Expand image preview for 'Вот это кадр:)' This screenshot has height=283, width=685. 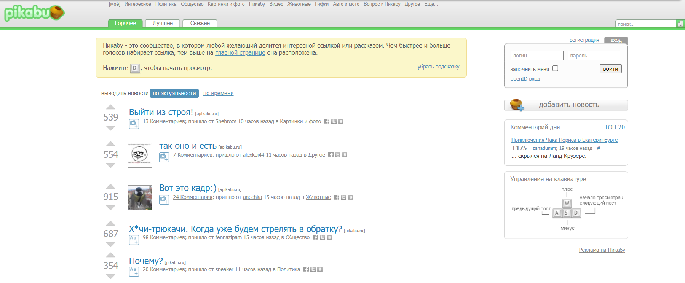[164, 199]
